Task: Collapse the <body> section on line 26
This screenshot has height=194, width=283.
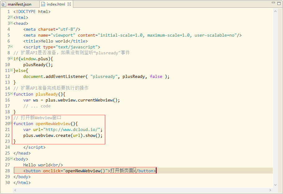Action: click(x=11, y=159)
